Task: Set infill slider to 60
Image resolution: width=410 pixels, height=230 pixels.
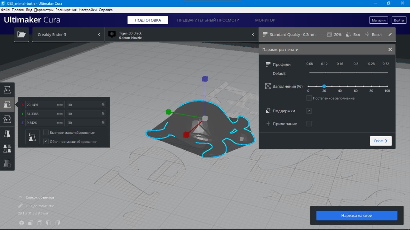Action: pos(356,86)
